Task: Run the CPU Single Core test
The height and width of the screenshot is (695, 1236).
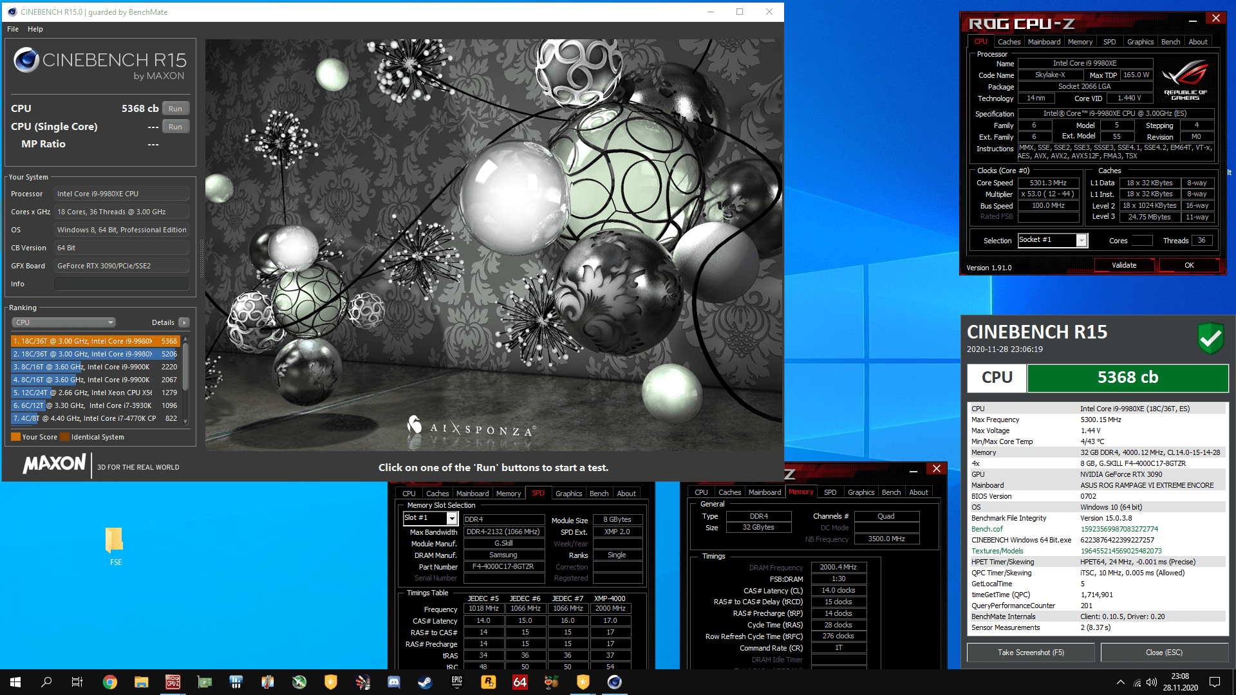Action: (x=175, y=127)
